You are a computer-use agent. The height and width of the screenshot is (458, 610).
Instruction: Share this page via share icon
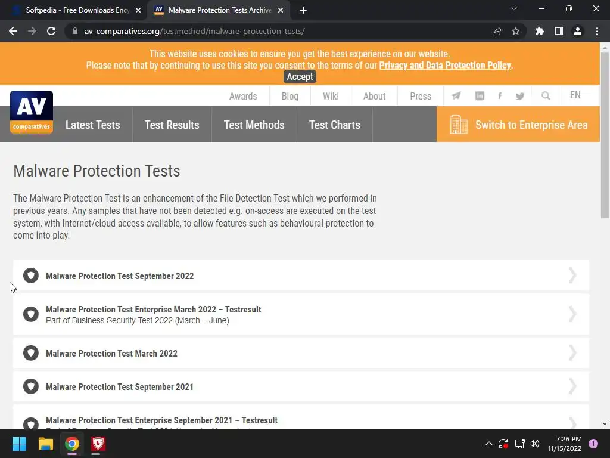click(497, 31)
